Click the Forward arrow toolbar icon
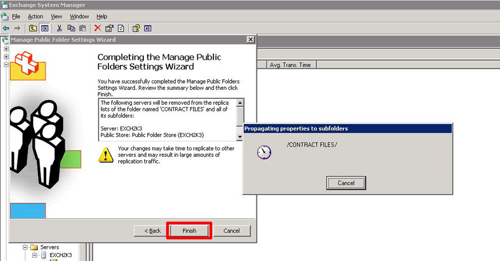This screenshot has height=261, width=500. coord(17,29)
